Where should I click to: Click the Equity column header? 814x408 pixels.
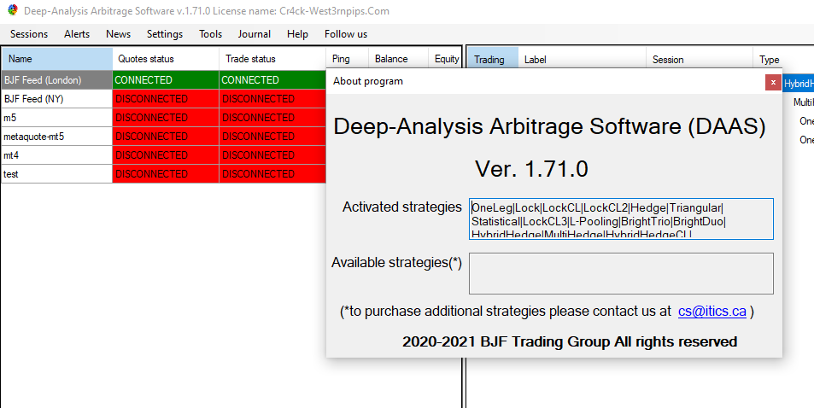(x=445, y=59)
